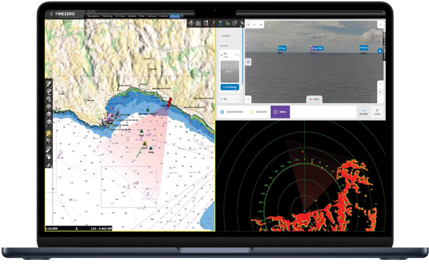Screen dimensions: 429x264
Task: Select the second boat tool in left toolbar
Action: click(49, 91)
